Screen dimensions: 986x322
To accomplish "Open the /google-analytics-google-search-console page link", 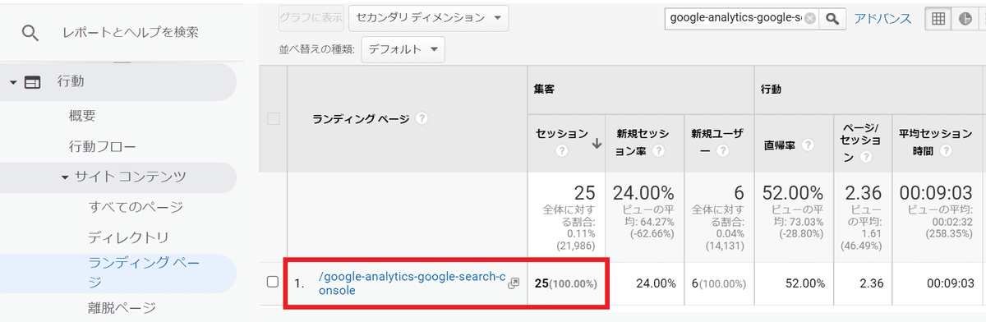I will click(x=412, y=283).
